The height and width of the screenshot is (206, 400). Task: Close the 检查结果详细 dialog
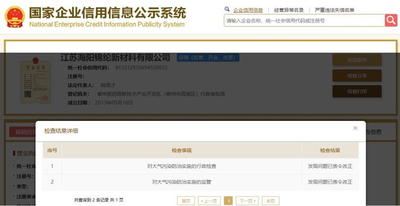click(355, 128)
